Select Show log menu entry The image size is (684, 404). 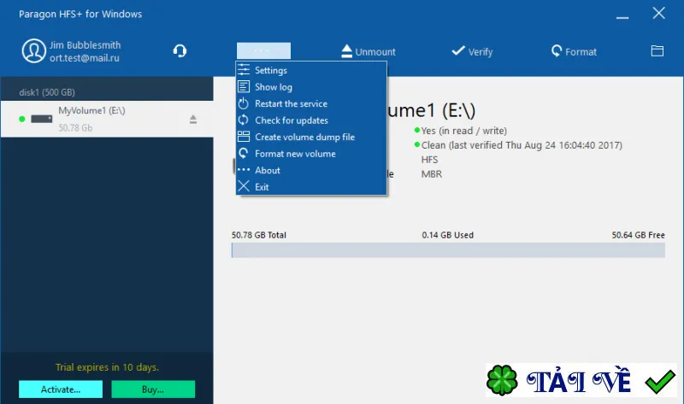click(x=311, y=87)
